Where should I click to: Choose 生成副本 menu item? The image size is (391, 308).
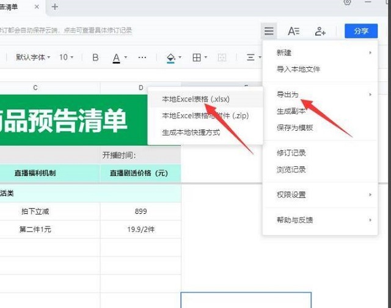320,111
